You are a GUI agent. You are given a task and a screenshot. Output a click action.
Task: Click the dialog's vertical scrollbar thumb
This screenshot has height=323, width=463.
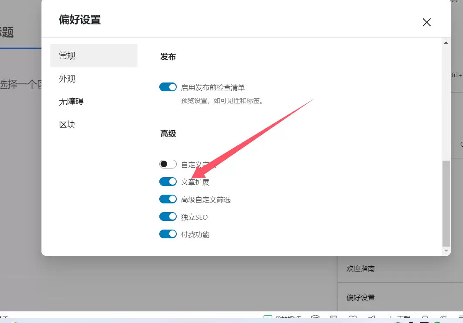(x=446, y=203)
